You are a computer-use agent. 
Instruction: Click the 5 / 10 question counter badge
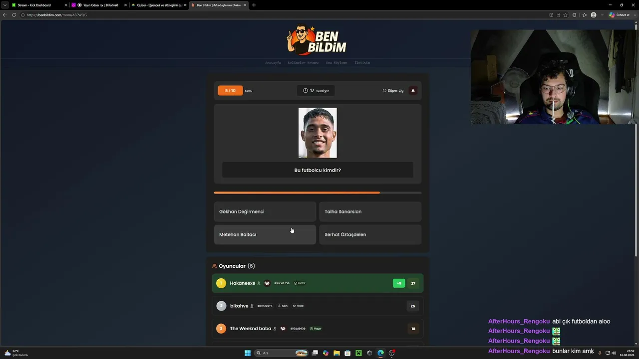tap(230, 90)
